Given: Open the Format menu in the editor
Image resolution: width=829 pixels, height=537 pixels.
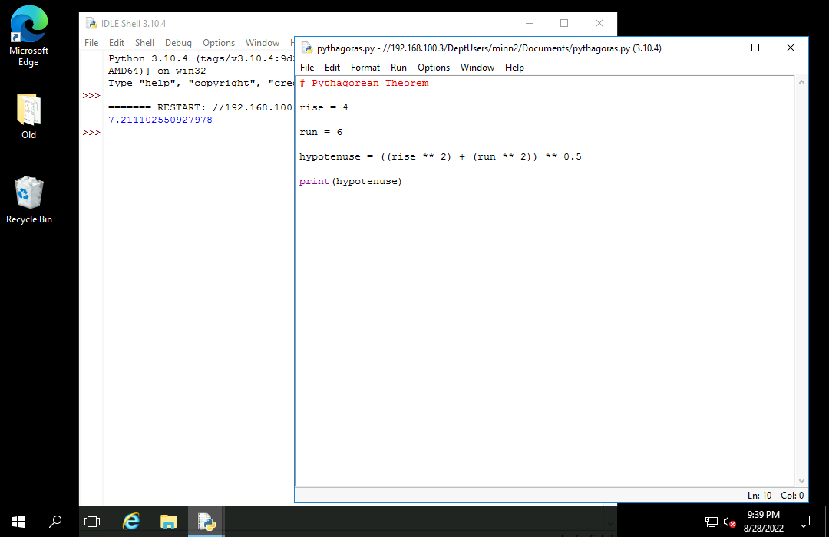Looking at the screenshot, I should (365, 68).
